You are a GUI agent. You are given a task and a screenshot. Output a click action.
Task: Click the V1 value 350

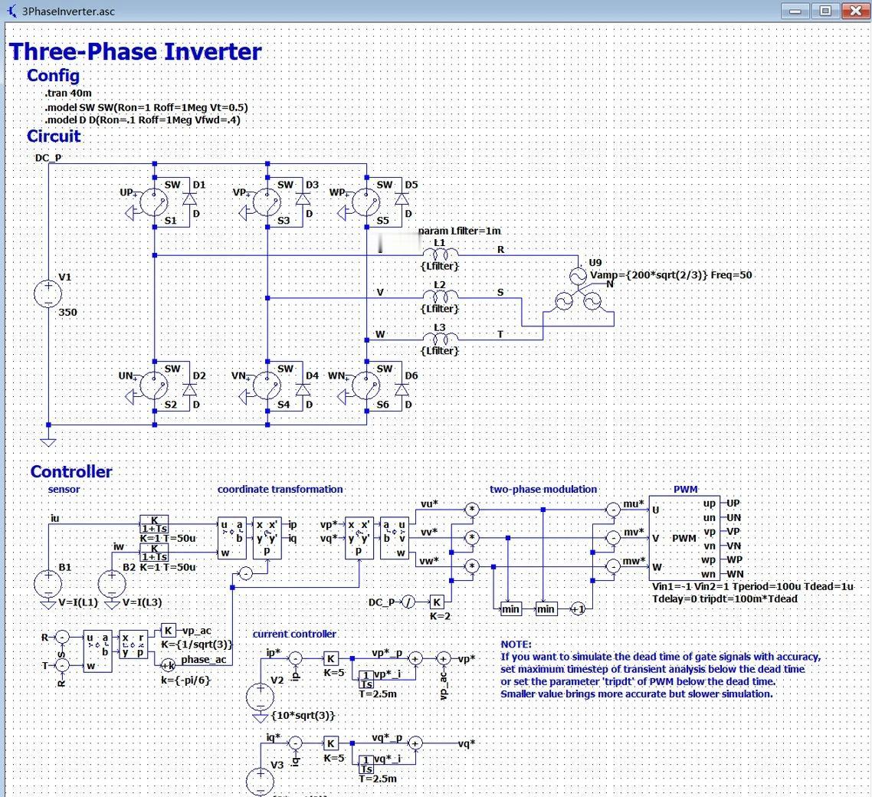(68, 312)
